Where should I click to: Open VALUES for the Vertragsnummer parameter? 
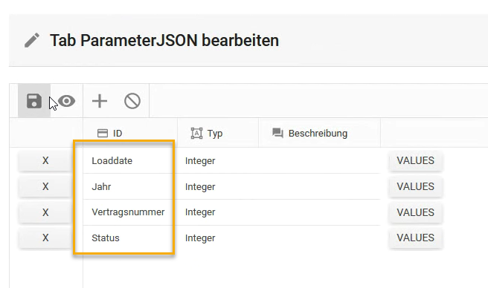(x=416, y=212)
